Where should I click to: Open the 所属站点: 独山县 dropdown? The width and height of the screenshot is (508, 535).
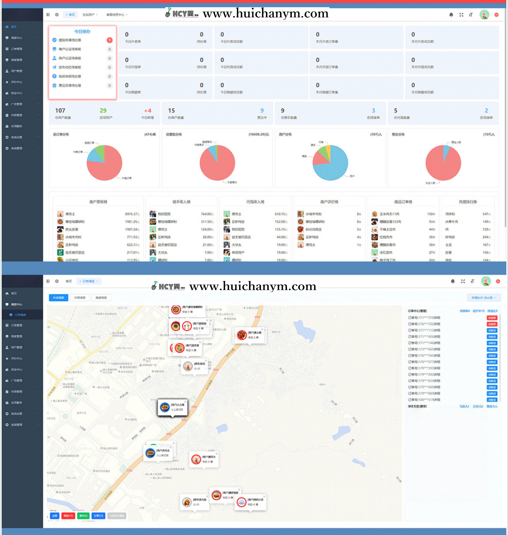point(483,298)
